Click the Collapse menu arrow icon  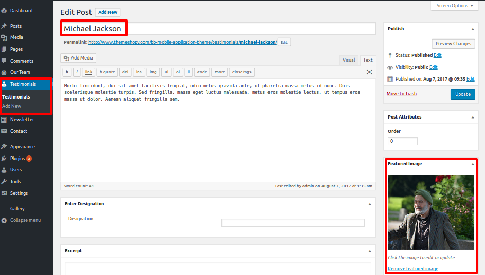[x=4, y=220]
